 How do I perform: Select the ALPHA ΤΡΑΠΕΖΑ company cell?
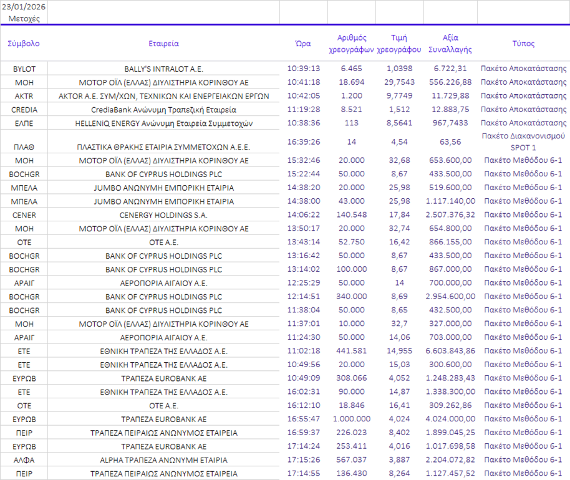[163, 460]
